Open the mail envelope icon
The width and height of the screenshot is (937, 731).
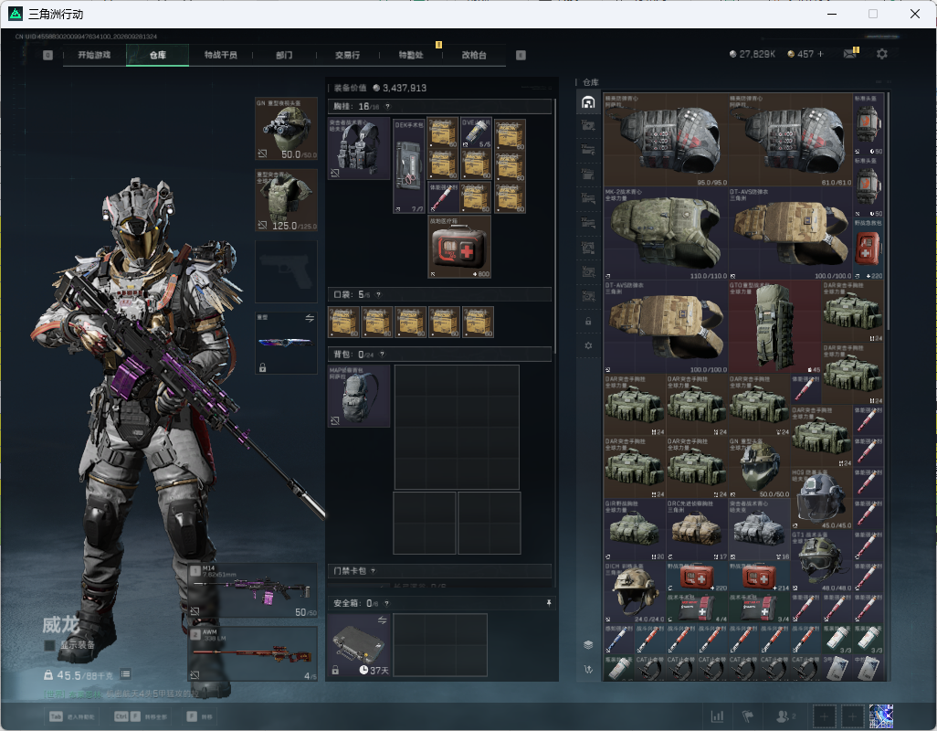click(849, 54)
